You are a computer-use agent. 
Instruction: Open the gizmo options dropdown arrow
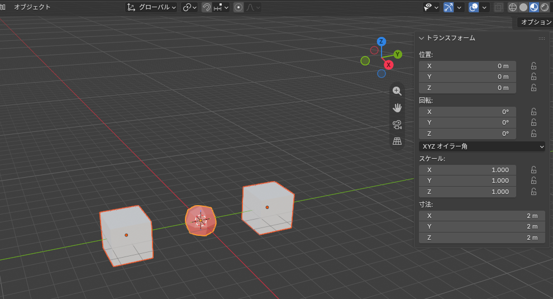[x=459, y=7]
